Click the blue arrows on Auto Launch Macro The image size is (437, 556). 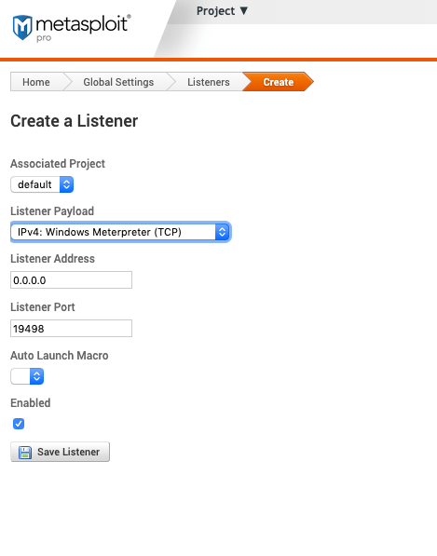tap(36, 376)
